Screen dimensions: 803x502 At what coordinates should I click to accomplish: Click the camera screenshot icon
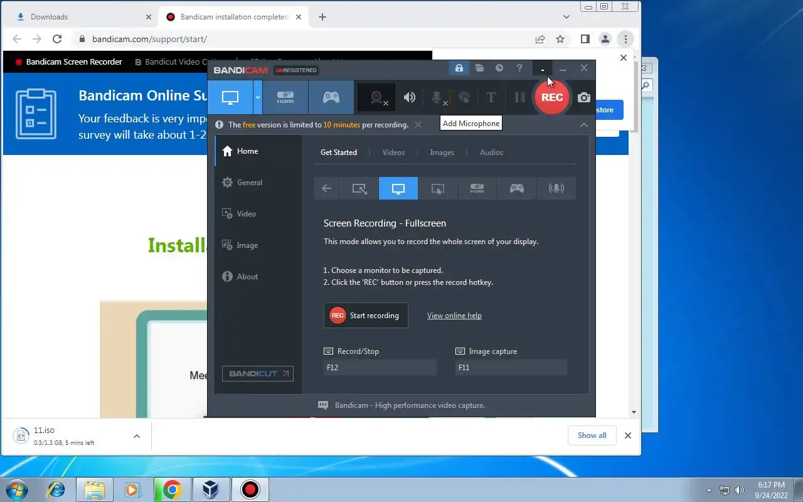pos(584,97)
